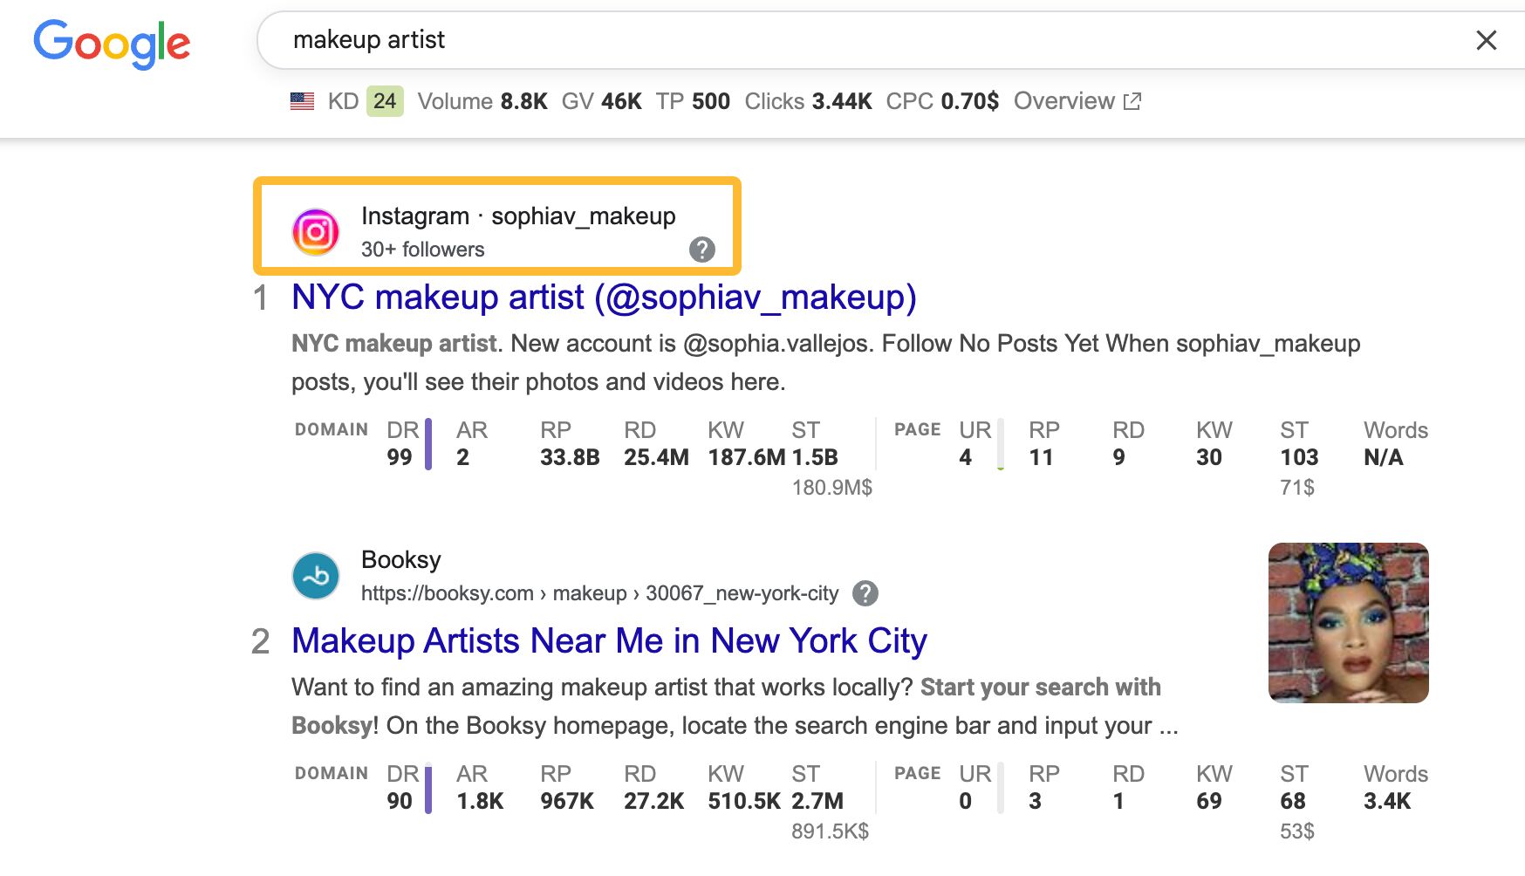Open the help tooltip beside the Booksy URL

865,593
